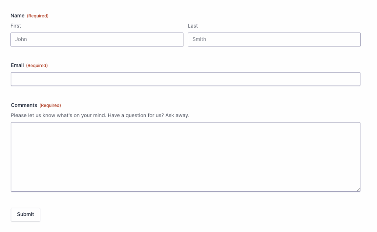This screenshot has height=232, width=377.
Task: Click the Comments field label
Action: [24, 105]
